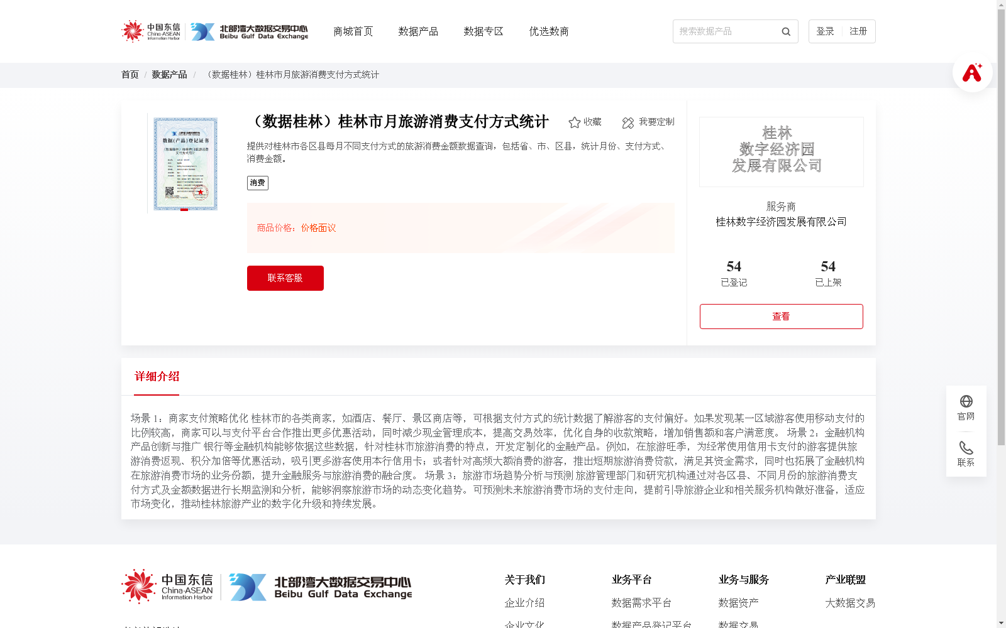The width and height of the screenshot is (1006, 628).
Task: Open 数据产品 in the top navigation
Action: click(418, 31)
